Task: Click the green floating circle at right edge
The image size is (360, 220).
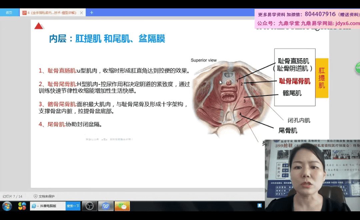Action: tap(357, 68)
